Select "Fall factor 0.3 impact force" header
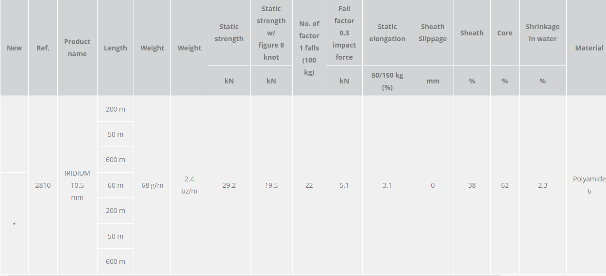This screenshot has width=606, height=276. [344, 33]
